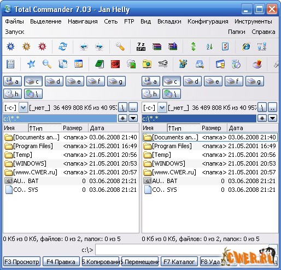Pack files with the stacked books icon
This screenshot has width=281, height=270.
[157, 46]
